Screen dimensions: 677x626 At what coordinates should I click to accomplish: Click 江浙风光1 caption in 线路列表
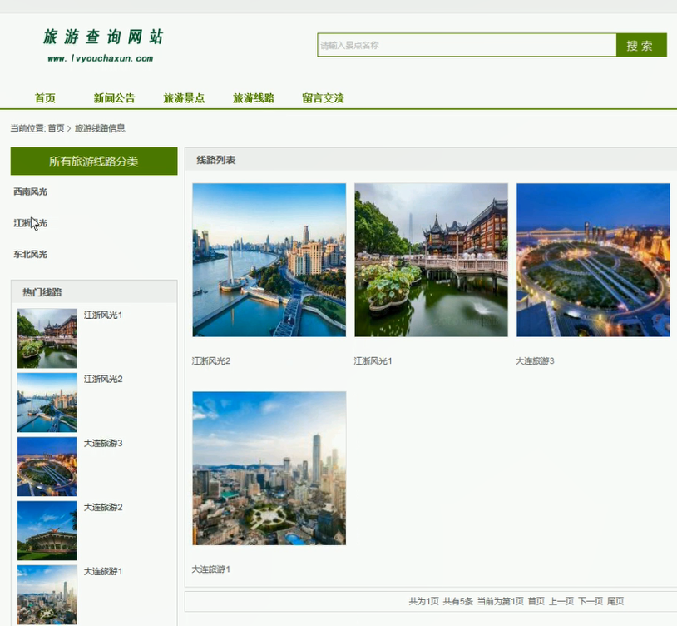tap(373, 360)
